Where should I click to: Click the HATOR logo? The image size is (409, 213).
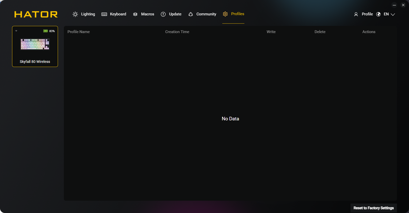coord(36,14)
